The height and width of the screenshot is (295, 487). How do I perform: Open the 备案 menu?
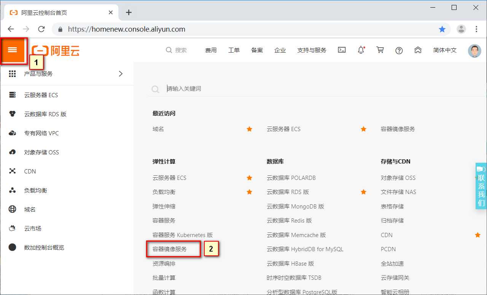coord(257,50)
